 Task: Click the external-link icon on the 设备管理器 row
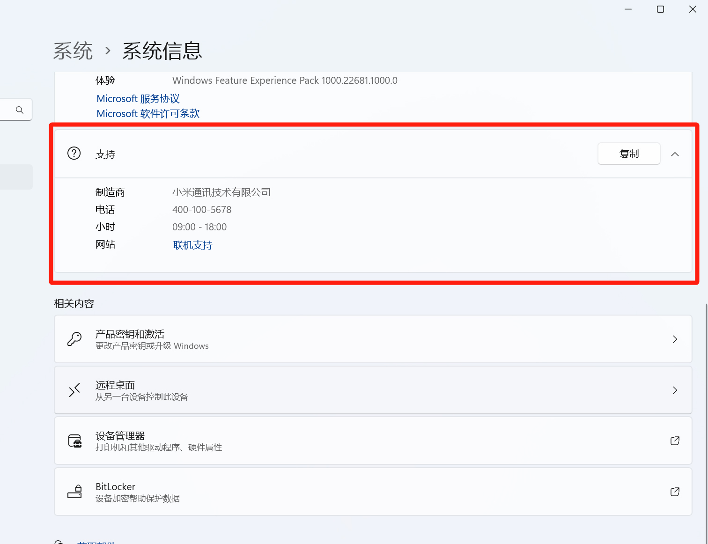(675, 441)
